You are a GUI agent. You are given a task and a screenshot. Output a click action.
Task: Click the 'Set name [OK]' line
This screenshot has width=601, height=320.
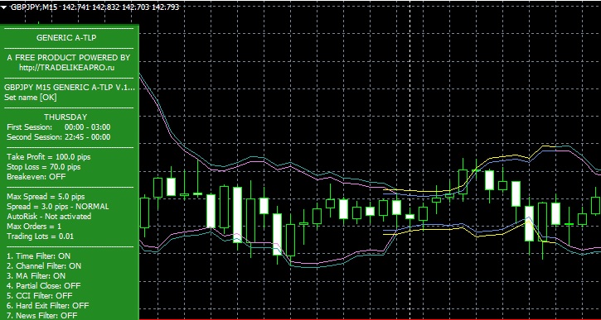(31, 98)
